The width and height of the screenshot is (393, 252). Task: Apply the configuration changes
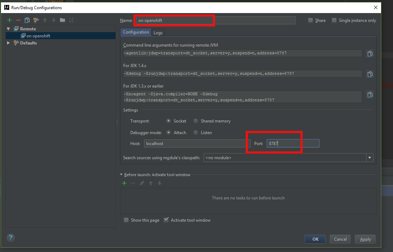(x=365, y=239)
